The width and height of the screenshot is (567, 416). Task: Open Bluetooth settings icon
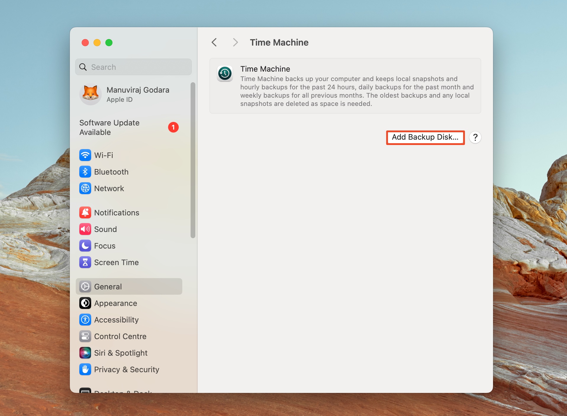click(85, 172)
